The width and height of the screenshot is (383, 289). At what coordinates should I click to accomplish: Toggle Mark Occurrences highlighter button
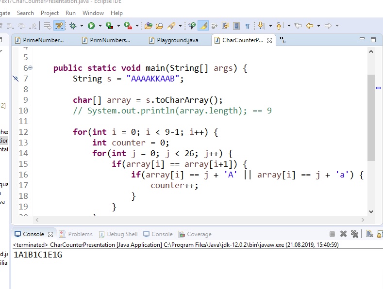click(204, 26)
